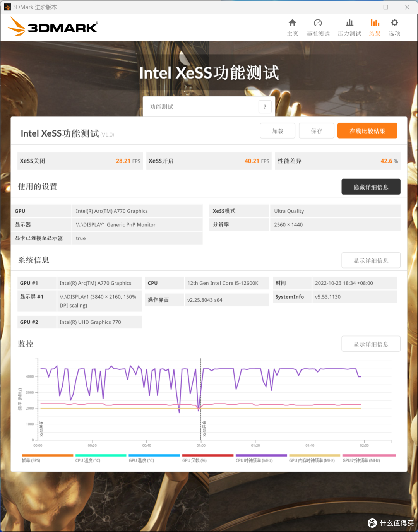Viewport: 418px width, 532px height.
Task: Click the 2560 × 1440 resolution value
Action: click(x=288, y=224)
